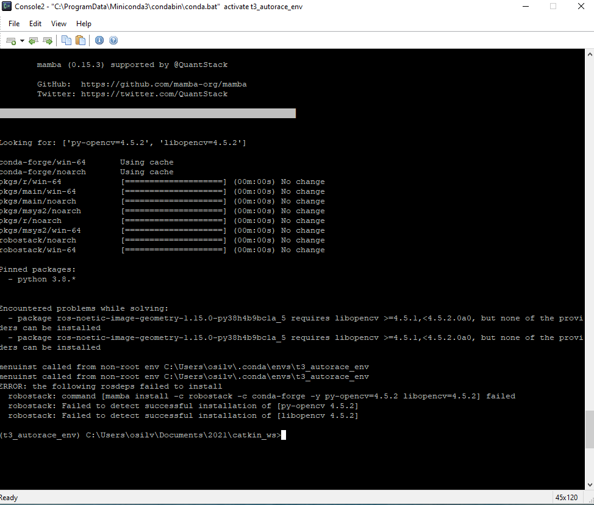594x505 pixels.
Task: Click the pkgs/r/noarch channel row
Action: (x=162, y=221)
